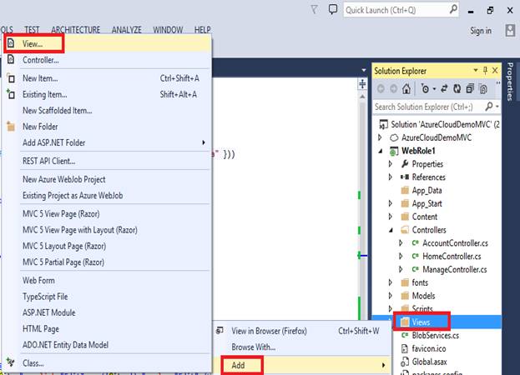Click the favicon.ico file icon

[404, 348]
